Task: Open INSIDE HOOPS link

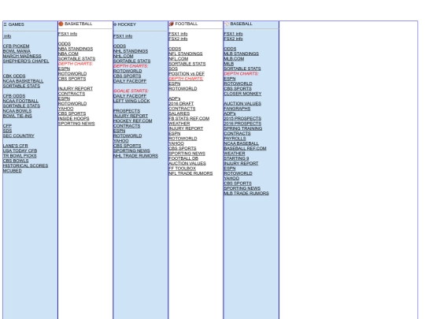Action: [74, 118]
